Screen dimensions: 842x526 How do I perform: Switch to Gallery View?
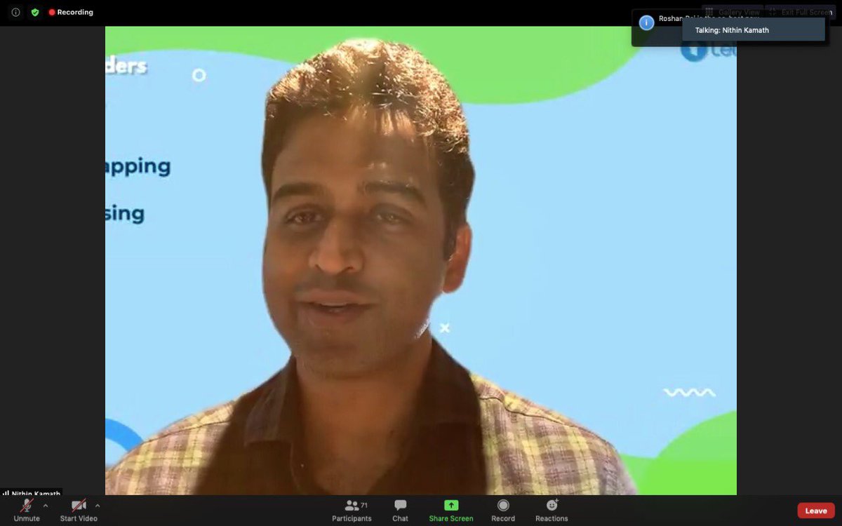click(733, 12)
